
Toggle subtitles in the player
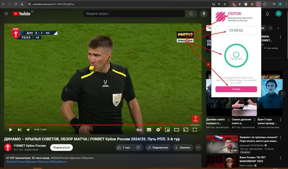point(149,130)
